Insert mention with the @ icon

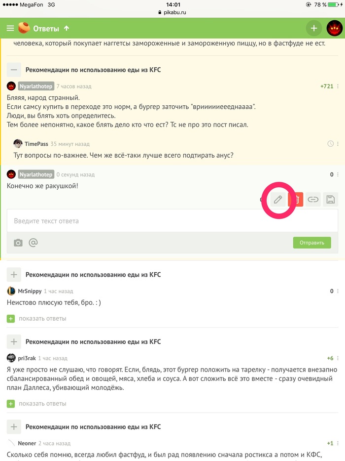pos(33,243)
